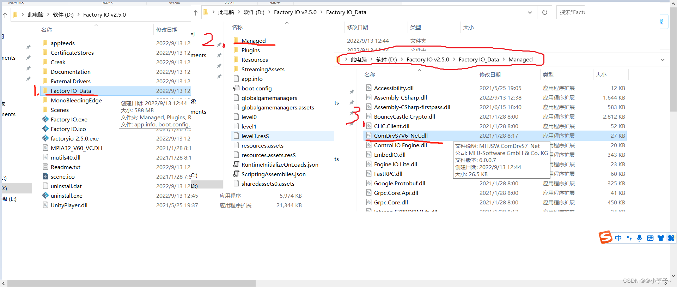Select the Factory IO.exe icon
This screenshot has width=677, height=287.
[45, 119]
